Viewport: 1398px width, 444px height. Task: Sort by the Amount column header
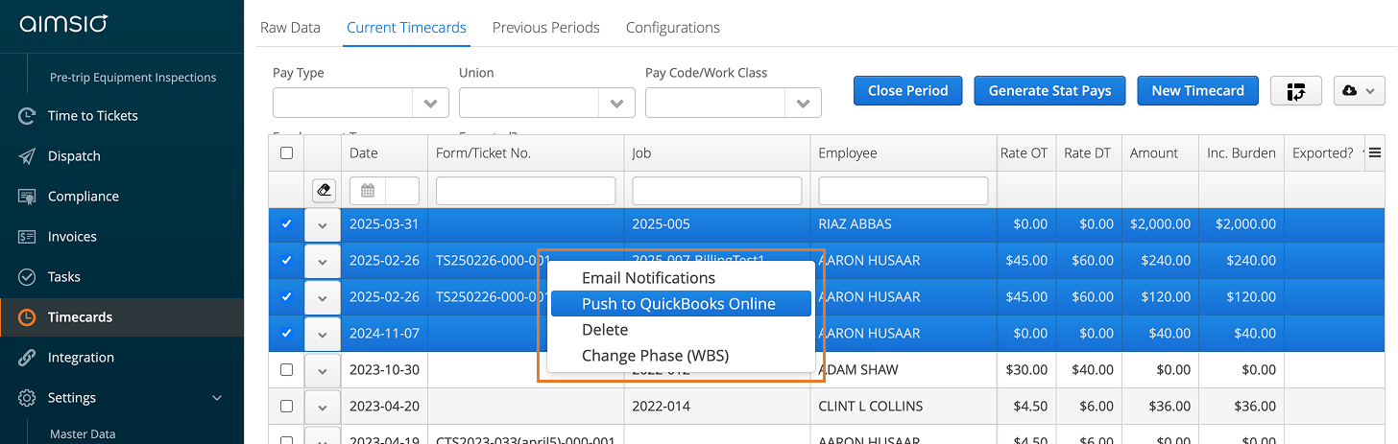[1154, 153]
